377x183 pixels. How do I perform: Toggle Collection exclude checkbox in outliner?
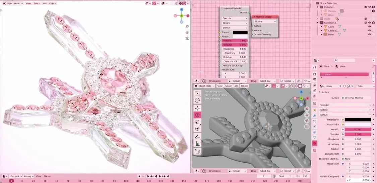click(x=366, y=7)
